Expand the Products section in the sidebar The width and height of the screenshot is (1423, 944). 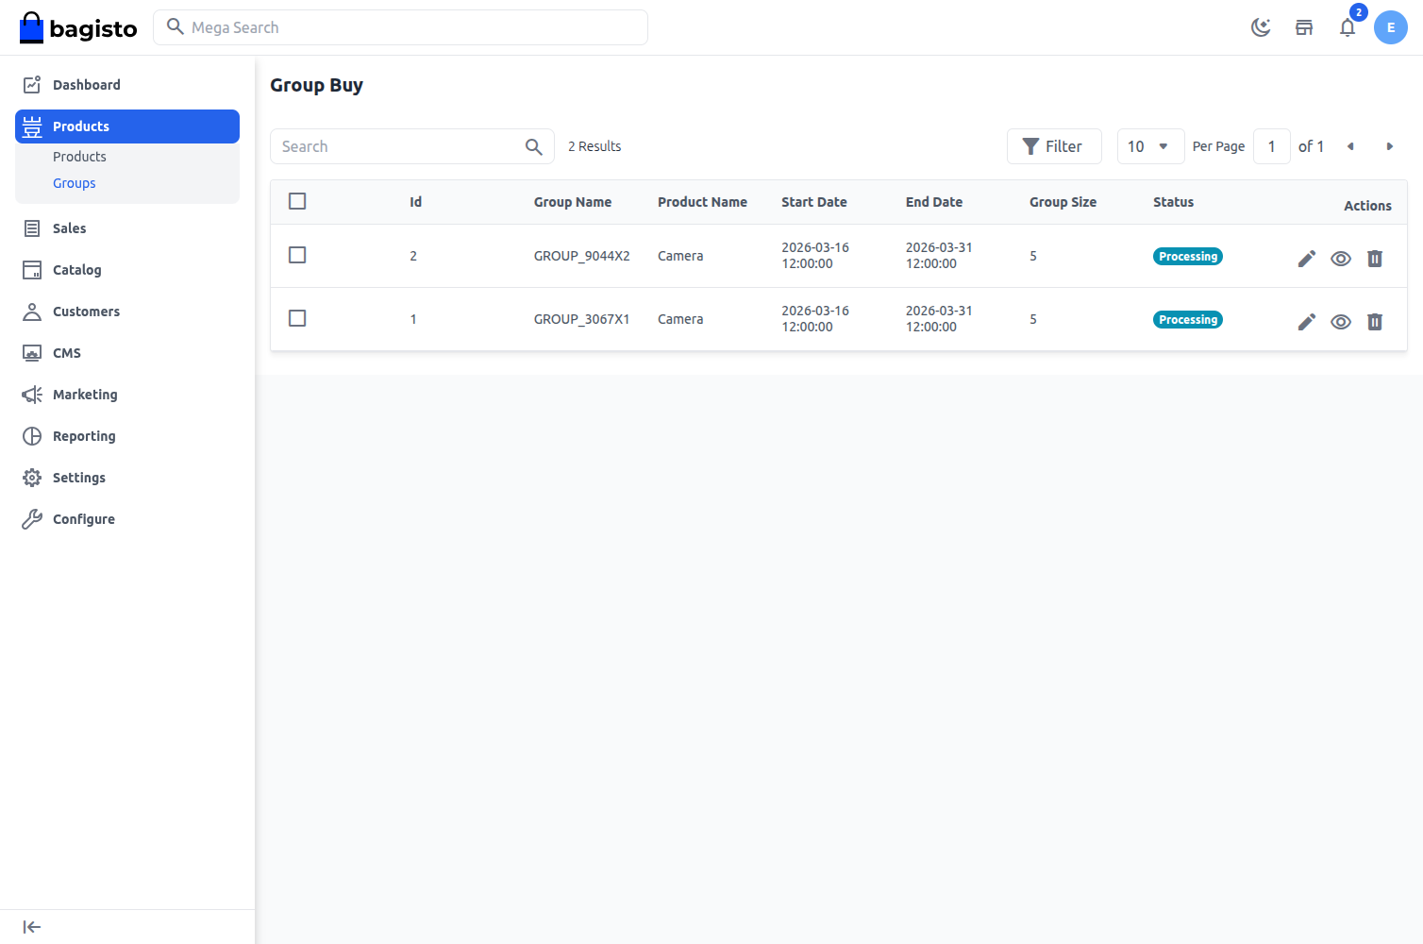[x=81, y=126]
